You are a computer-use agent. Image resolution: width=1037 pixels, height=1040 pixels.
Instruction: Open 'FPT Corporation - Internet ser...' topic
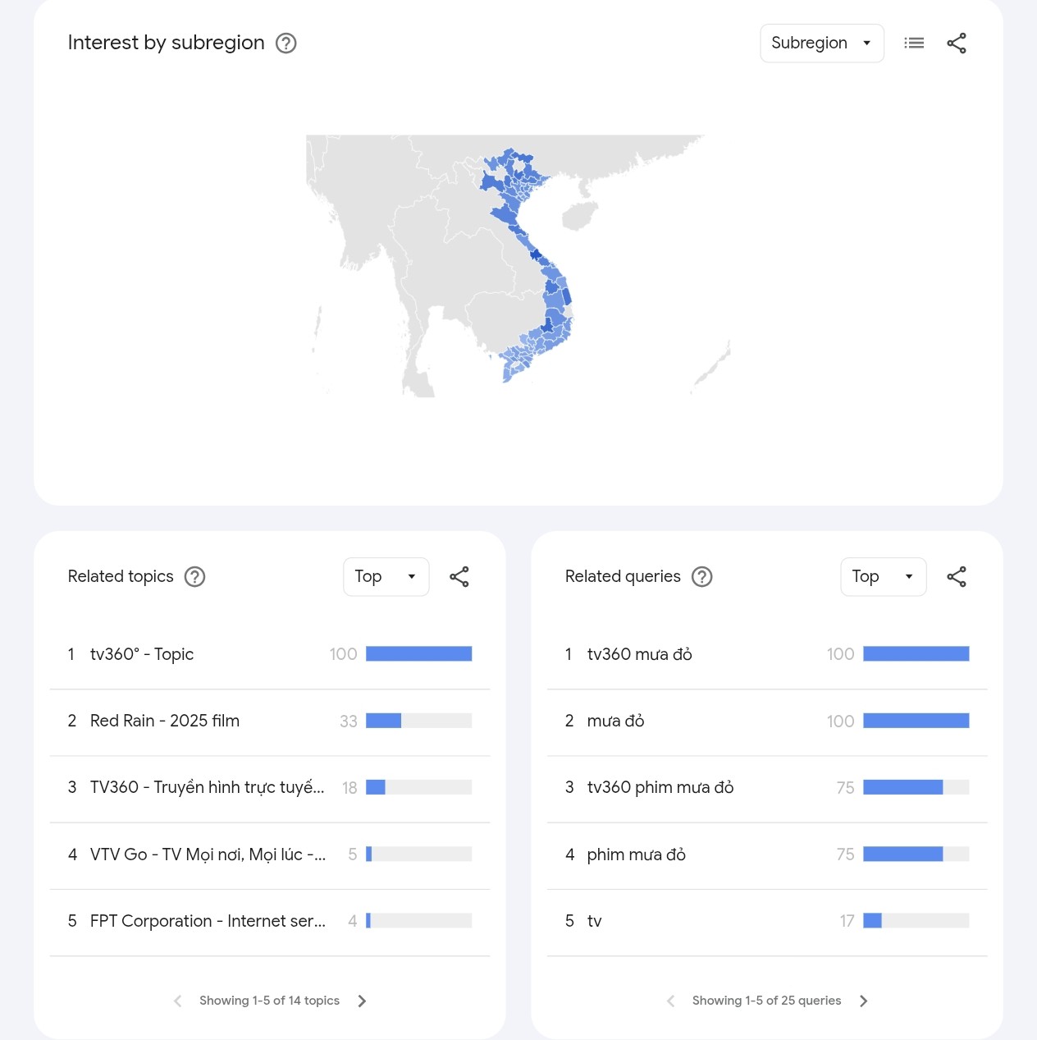point(207,921)
